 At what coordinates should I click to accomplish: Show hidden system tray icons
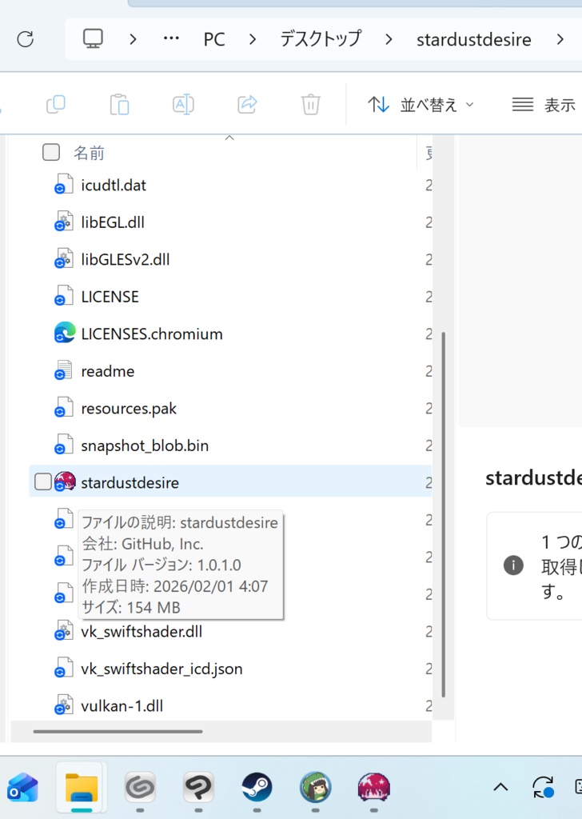(x=500, y=787)
